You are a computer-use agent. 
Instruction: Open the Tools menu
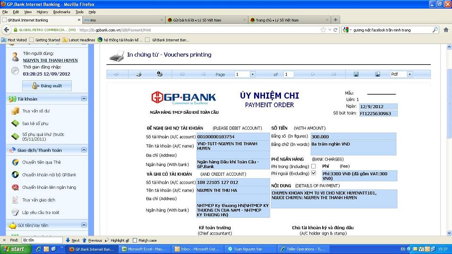79,12
